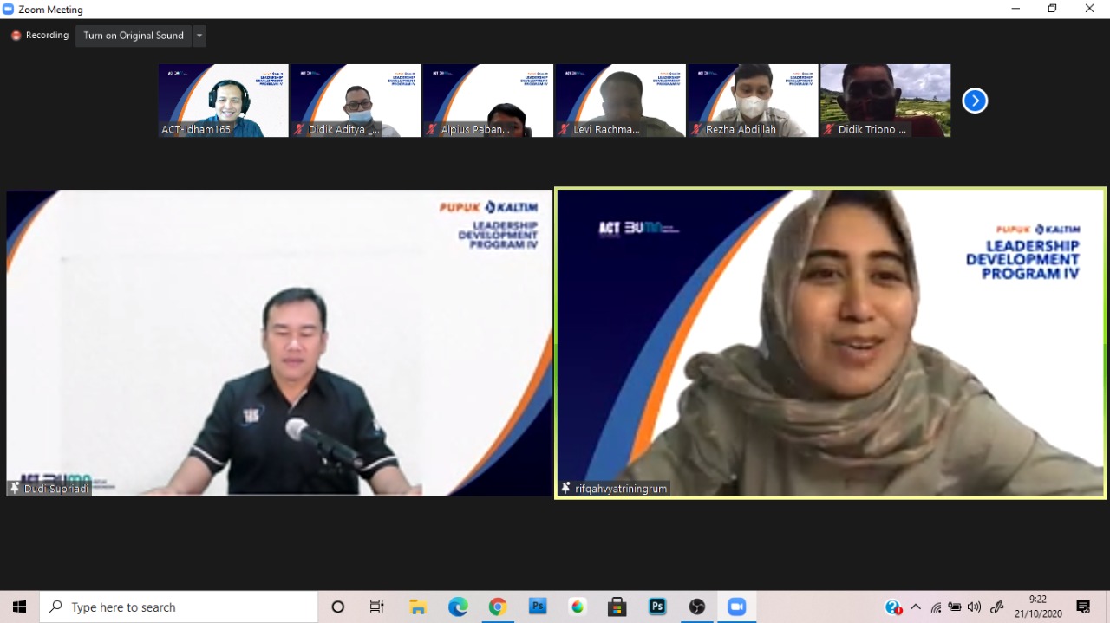
Task: Turn on Original Sound
Action: point(134,36)
